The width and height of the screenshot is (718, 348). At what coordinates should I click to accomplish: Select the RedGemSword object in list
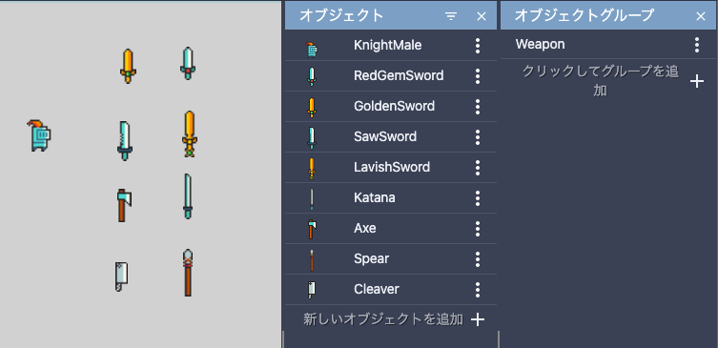click(391, 76)
